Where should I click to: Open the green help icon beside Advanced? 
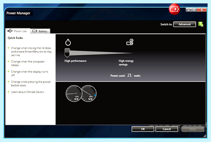(201, 24)
